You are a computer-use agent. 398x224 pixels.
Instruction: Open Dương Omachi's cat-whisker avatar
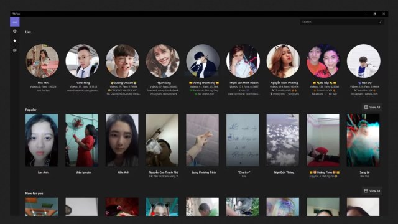tap(123, 61)
